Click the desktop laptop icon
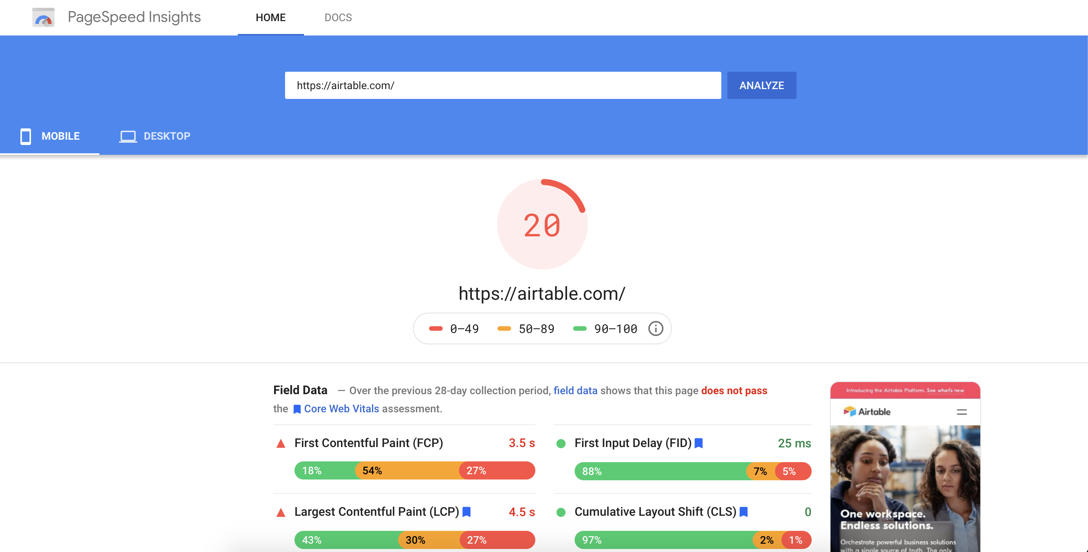The height and width of the screenshot is (552, 1088). (x=127, y=137)
